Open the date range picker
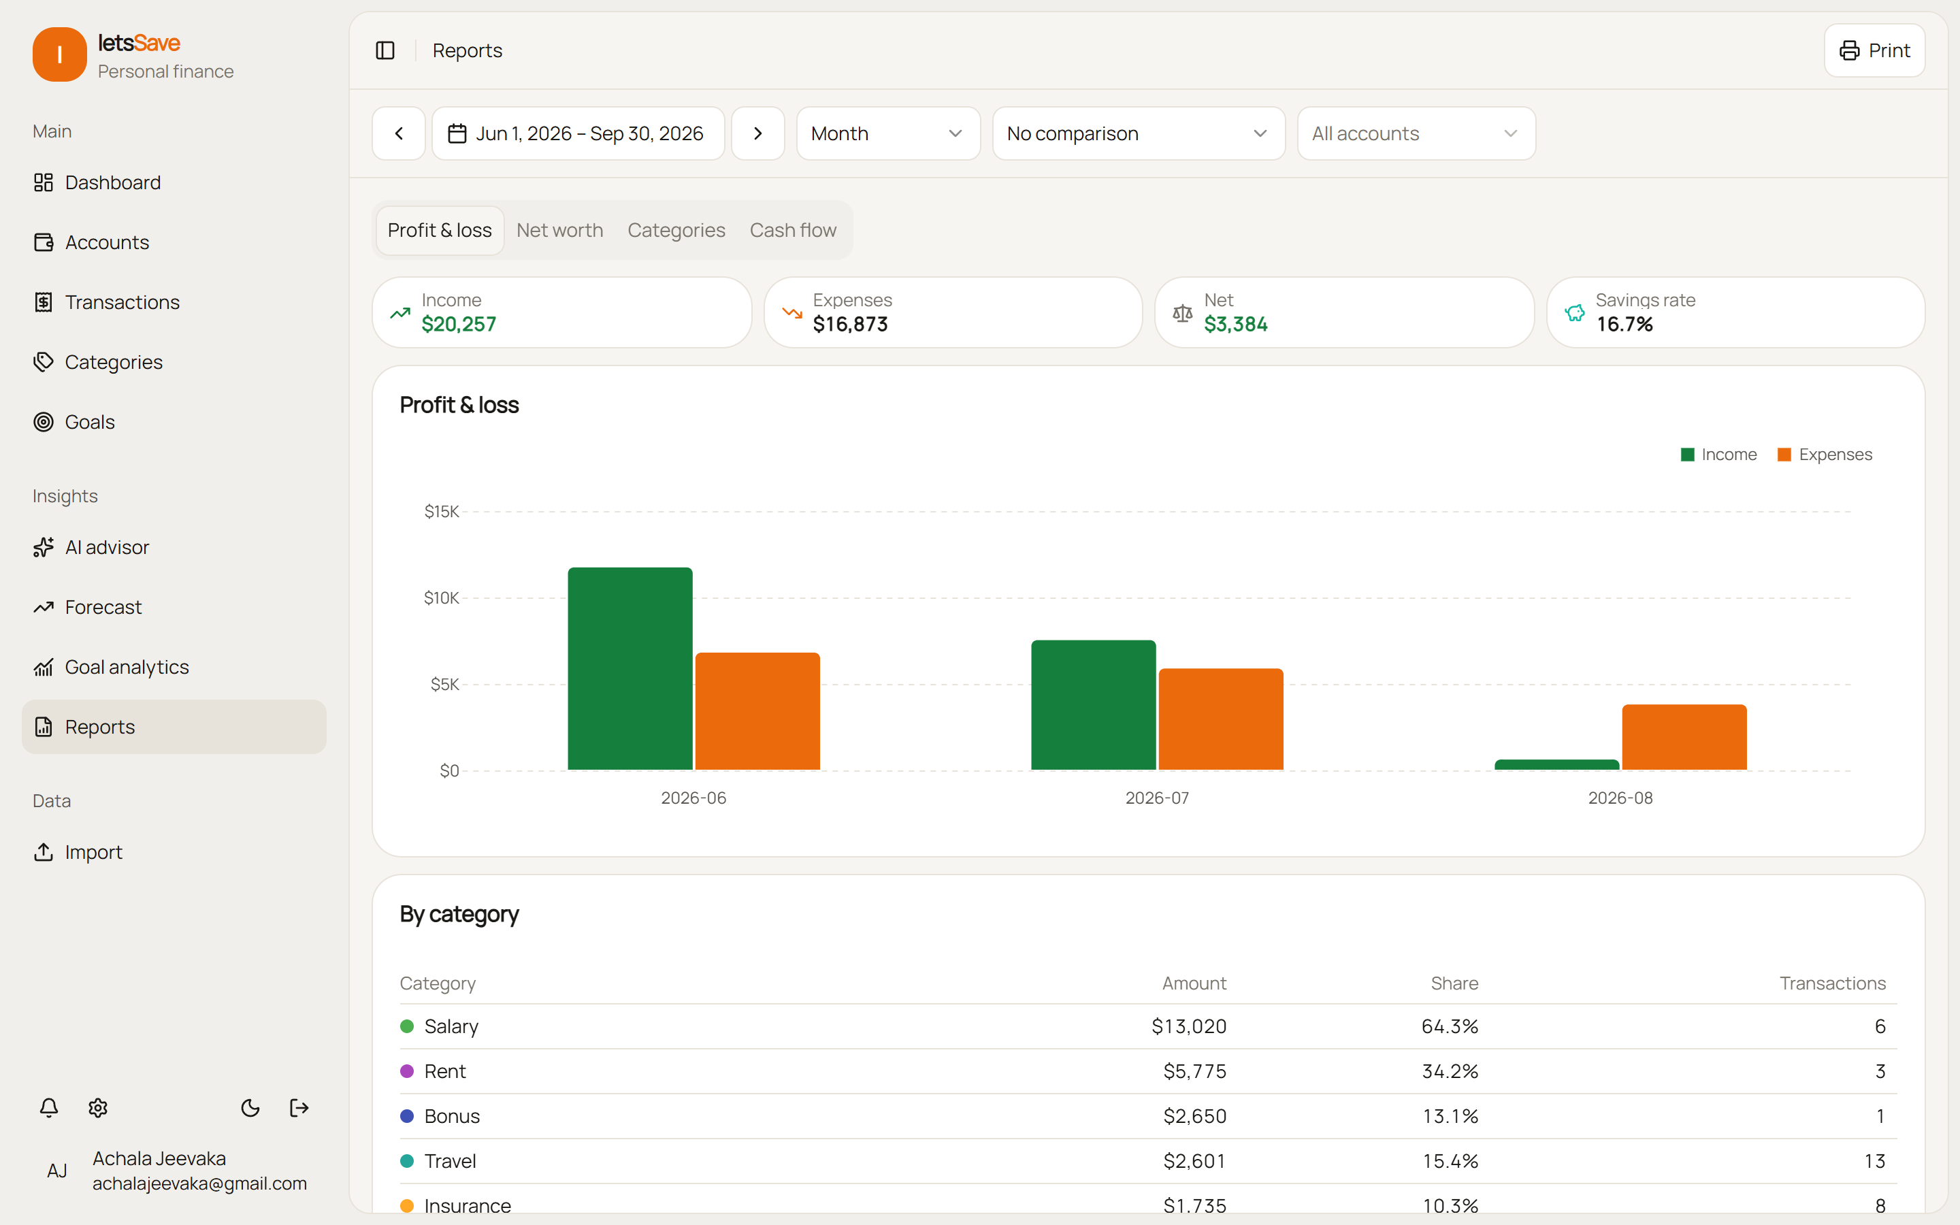Viewport: 1960px width, 1225px height. (578, 133)
